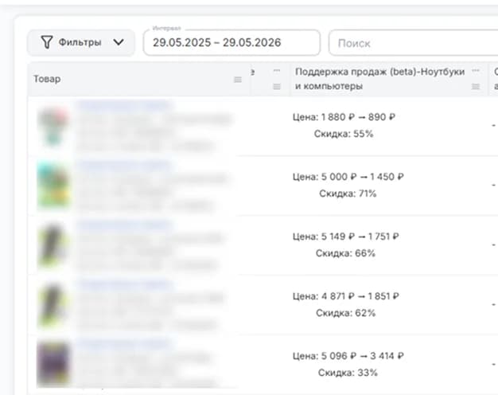Click price cell 5 000 ₽ → 1 450 ₽
The height and width of the screenshot is (395, 498).
[x=348, y=177]
